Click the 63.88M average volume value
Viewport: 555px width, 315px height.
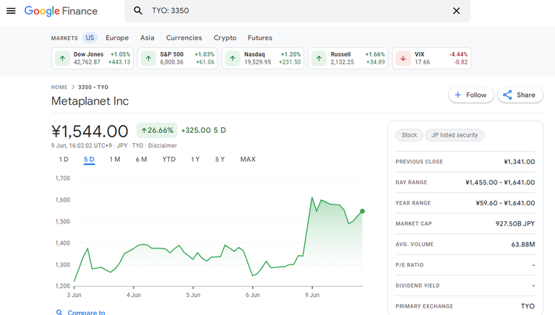tap(523, 244)
